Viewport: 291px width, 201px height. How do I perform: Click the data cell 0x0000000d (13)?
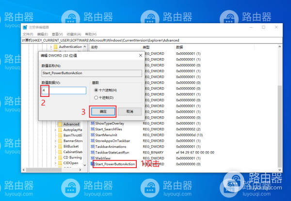[189, 135]
